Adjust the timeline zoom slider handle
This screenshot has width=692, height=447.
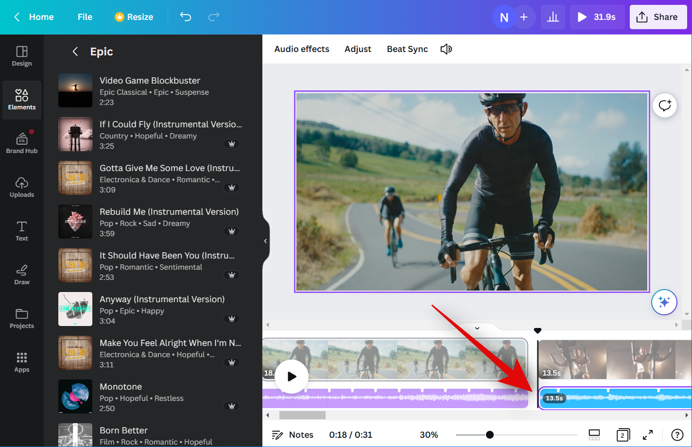click(490, 435)
